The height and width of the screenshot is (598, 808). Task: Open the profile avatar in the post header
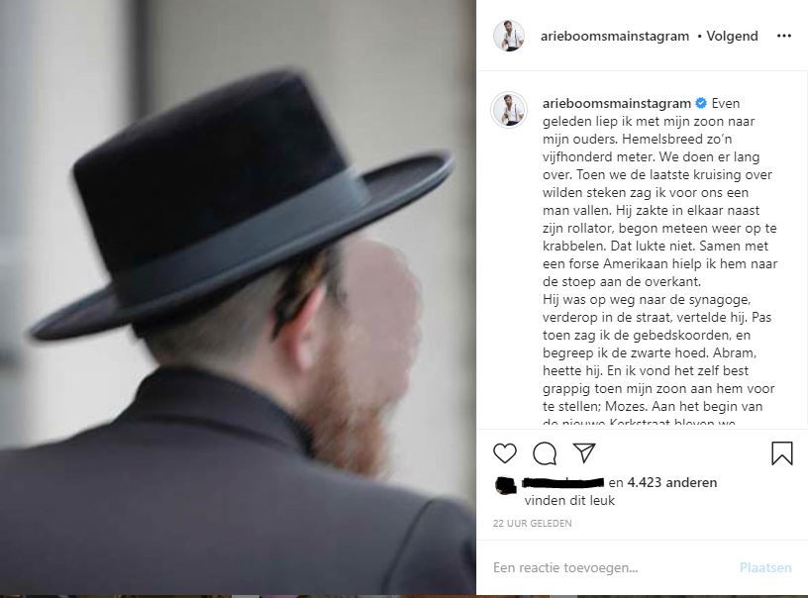pos(509,36)
